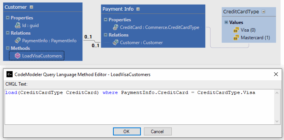Collapse the Payment Info entity box
The image size is (284, 140).
[138, 9]
